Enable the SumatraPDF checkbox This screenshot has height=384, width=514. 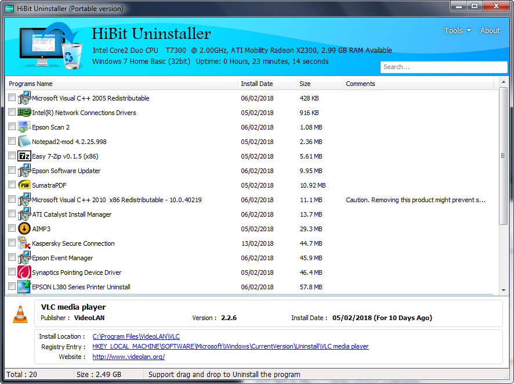[x=12, y=185]
